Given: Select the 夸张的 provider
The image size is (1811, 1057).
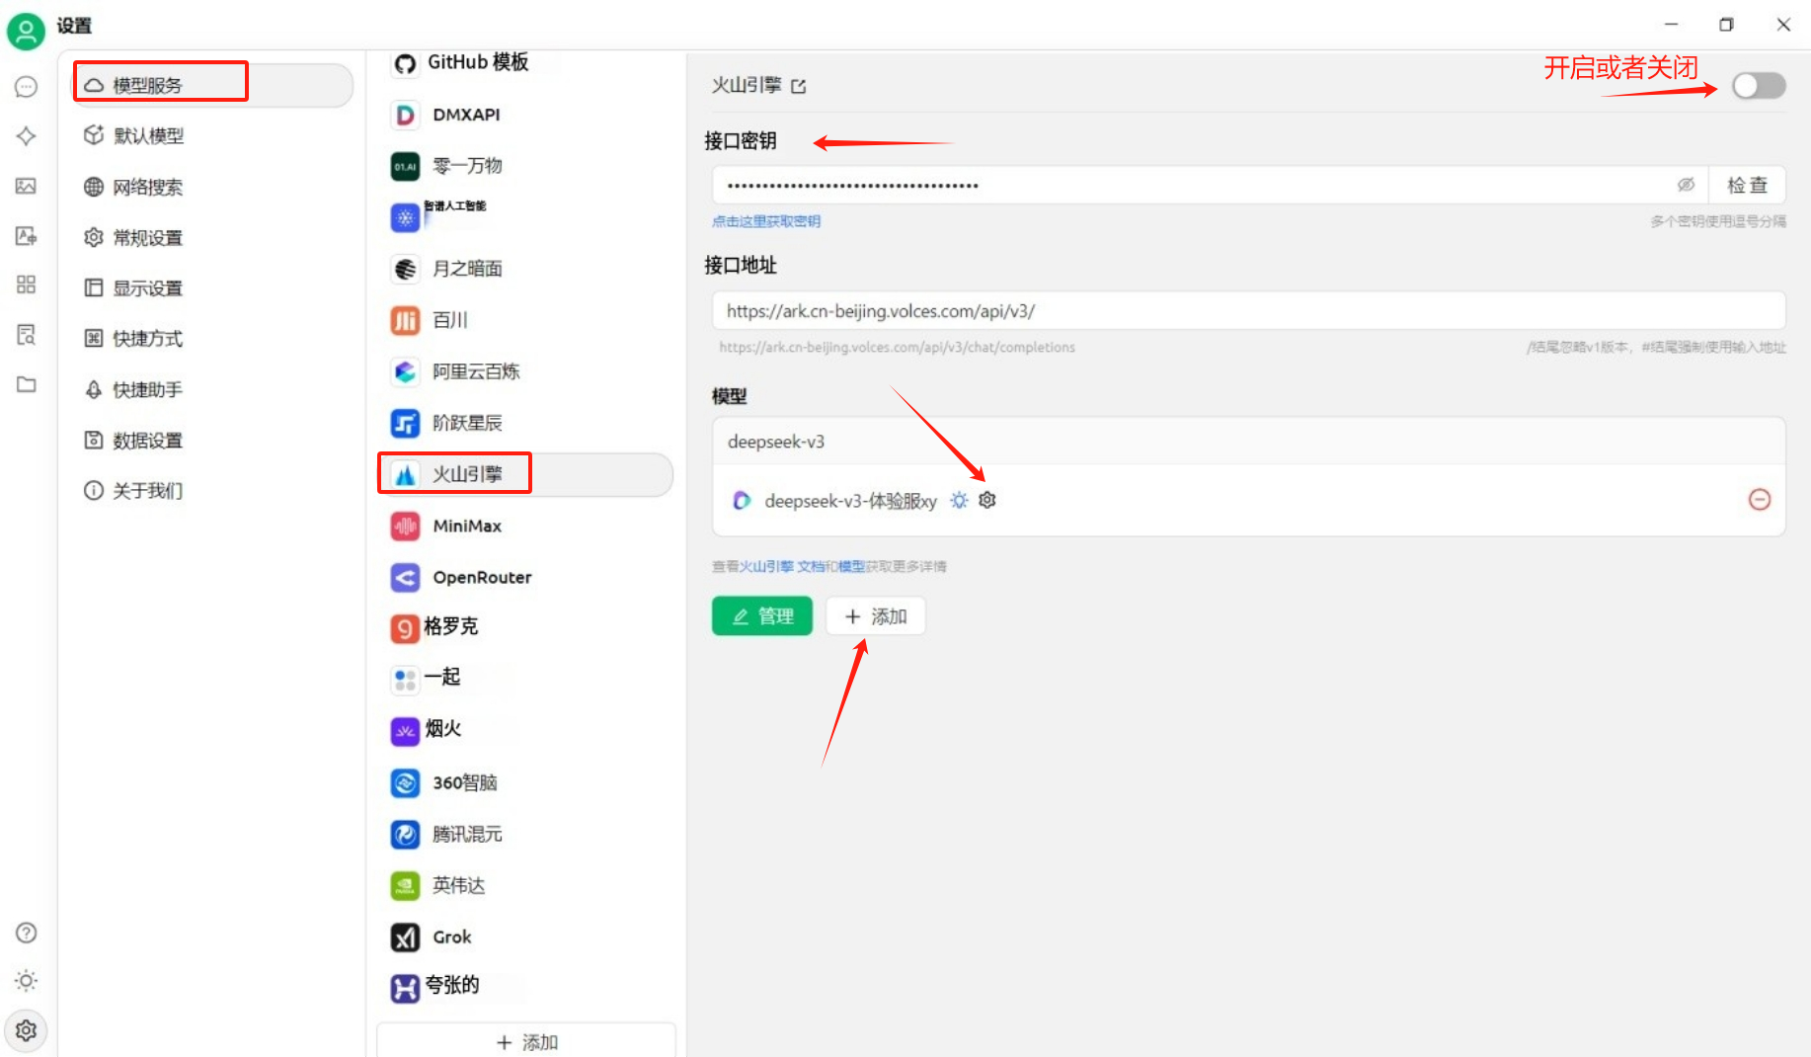Looking at the screenshot, I should 525,987.
